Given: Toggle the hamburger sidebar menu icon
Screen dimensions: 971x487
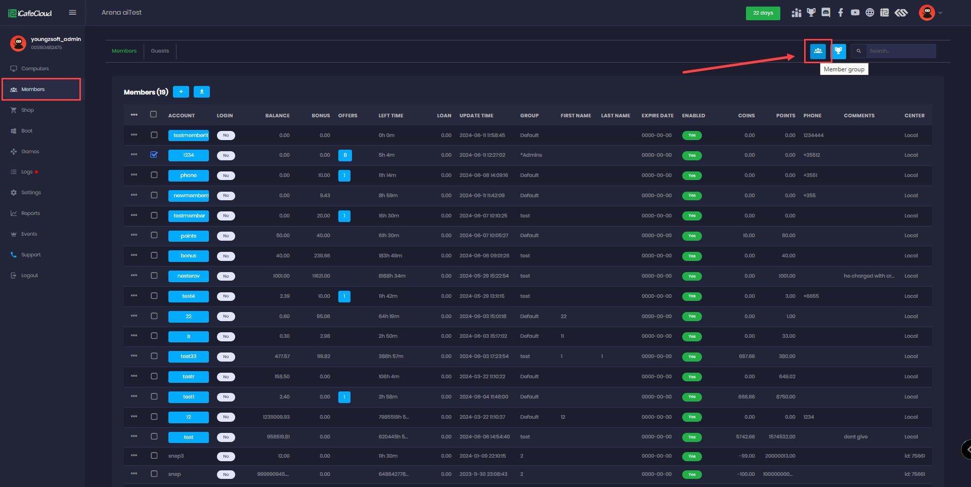Looking at the screenshot, I should point(73,13).
